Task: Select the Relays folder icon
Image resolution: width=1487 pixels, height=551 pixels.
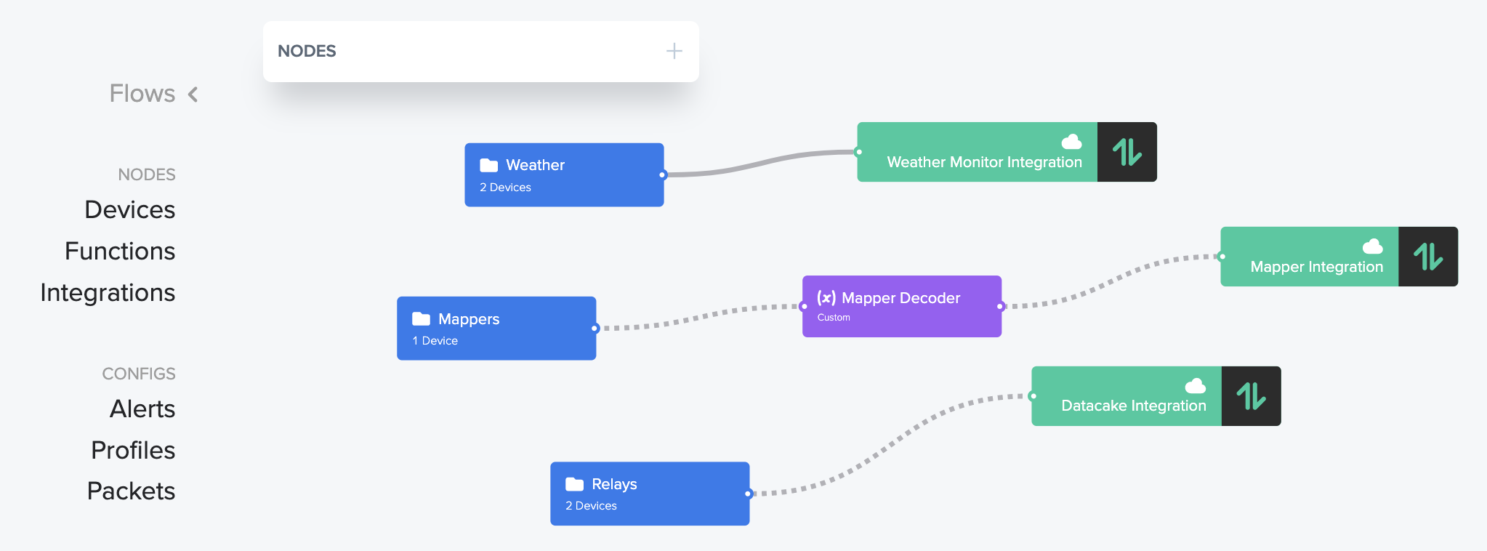Action: [575, 483]
